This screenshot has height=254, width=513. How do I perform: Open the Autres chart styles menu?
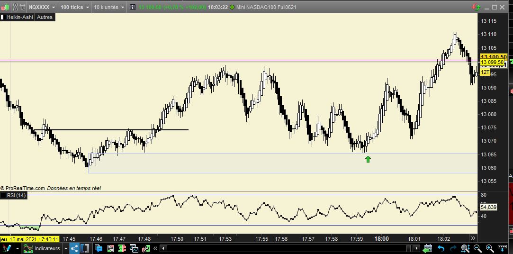(45, 17)
